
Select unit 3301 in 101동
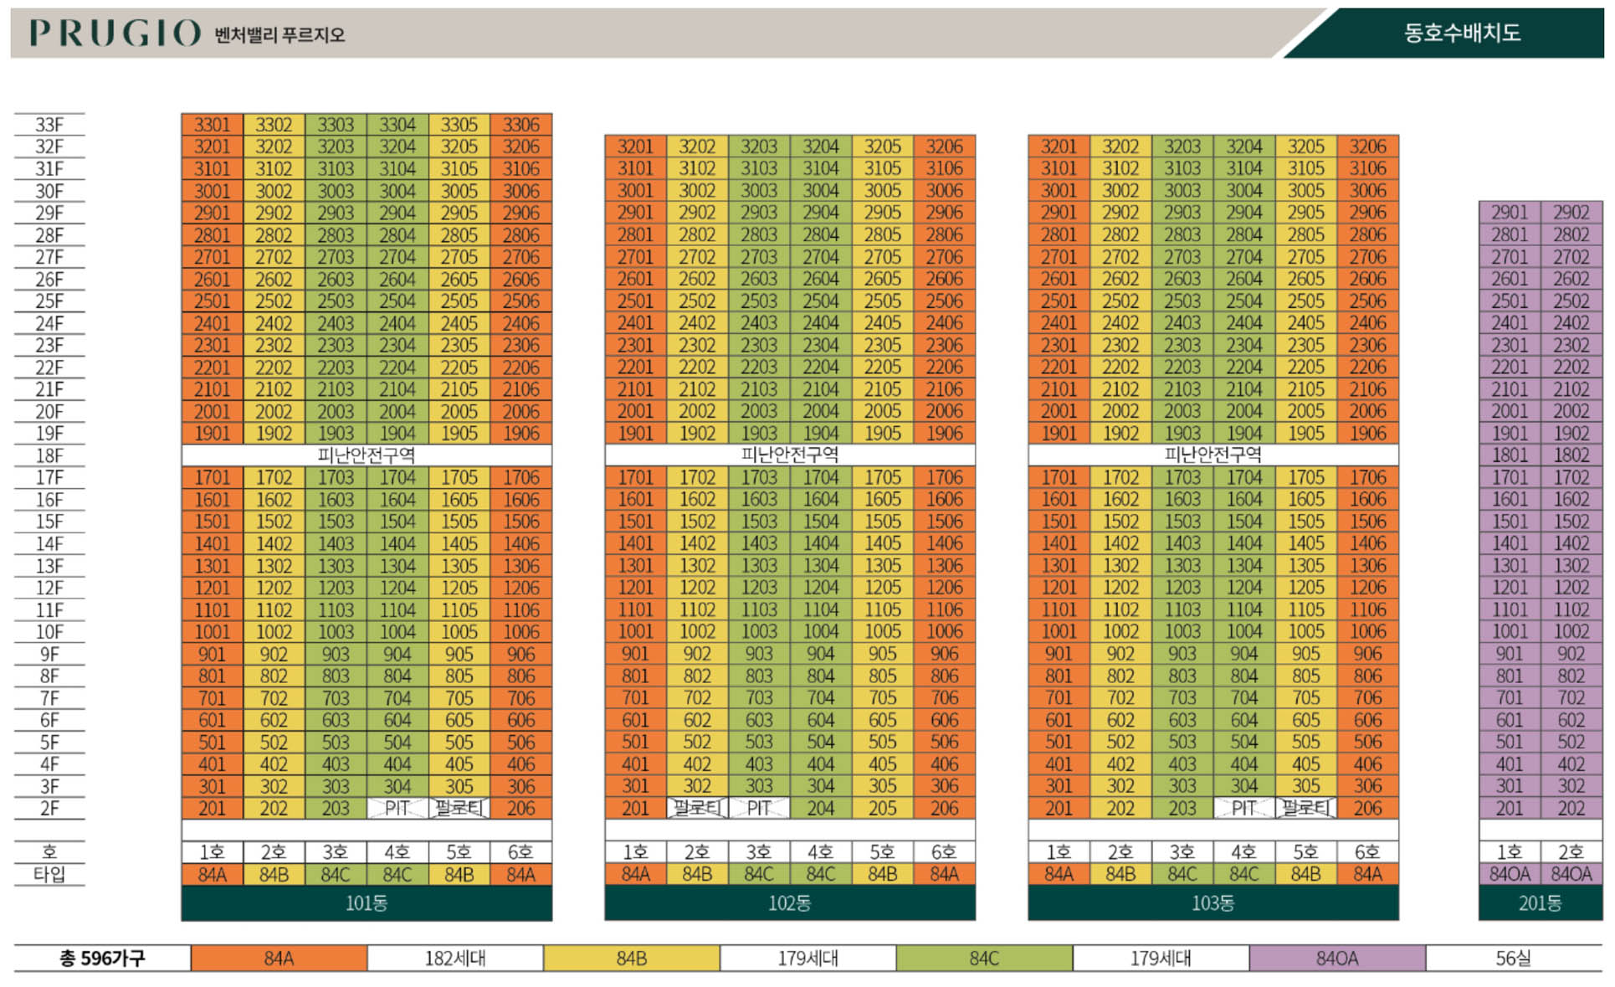(212, 125)
